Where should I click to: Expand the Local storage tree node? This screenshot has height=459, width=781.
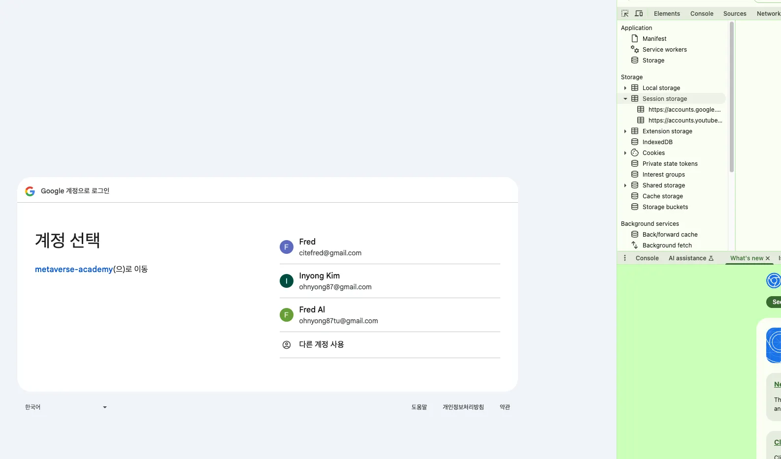coord(625,88)
